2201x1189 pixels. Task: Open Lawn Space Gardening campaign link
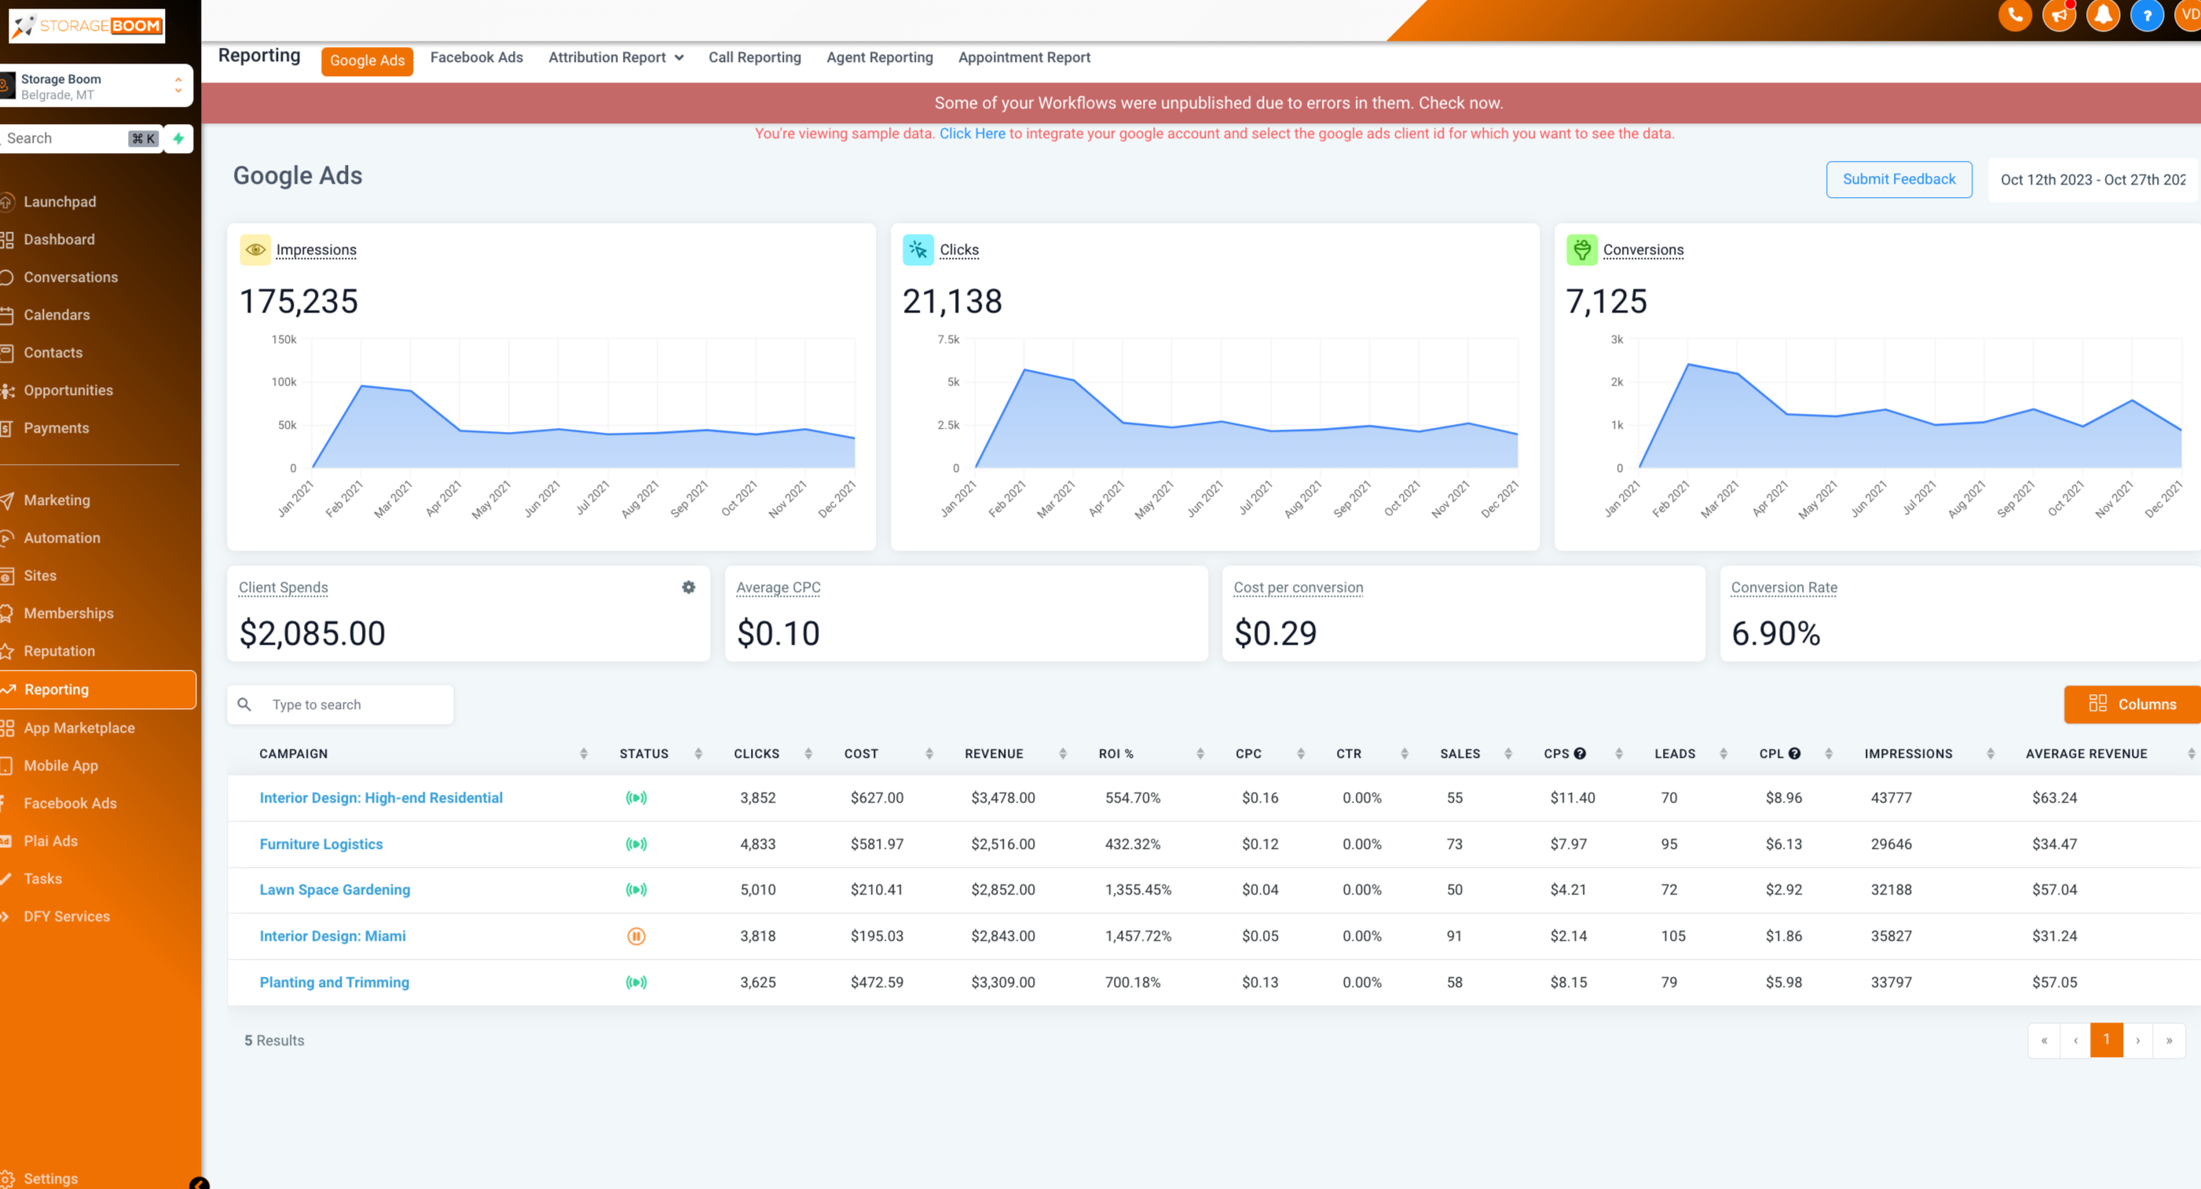click(334, 890)
